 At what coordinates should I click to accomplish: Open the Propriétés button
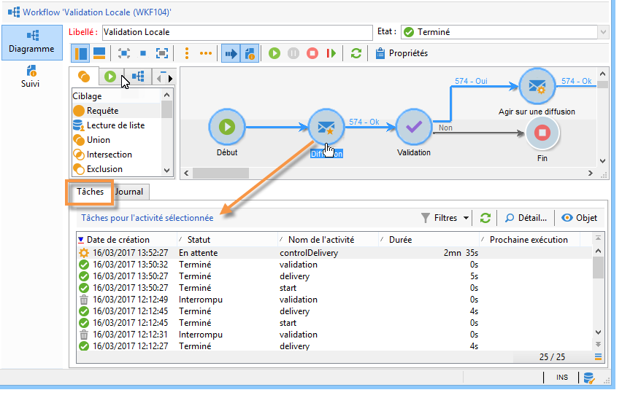(402, 53)
